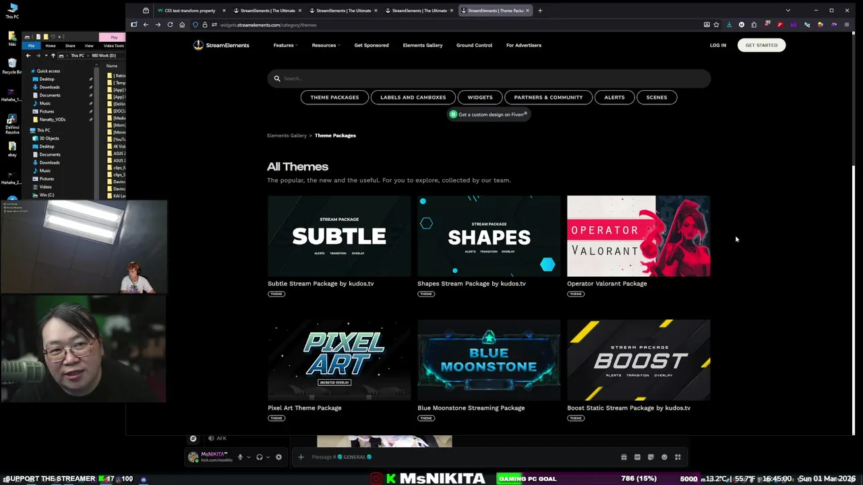The image size is (863, 485).
Task: Click Elements Gallery breadcrumb link
Action: (287, 135)
